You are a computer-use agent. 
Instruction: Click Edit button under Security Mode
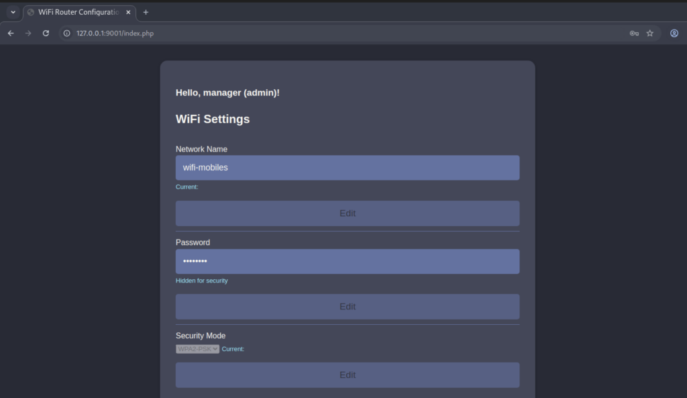(347, 375)
